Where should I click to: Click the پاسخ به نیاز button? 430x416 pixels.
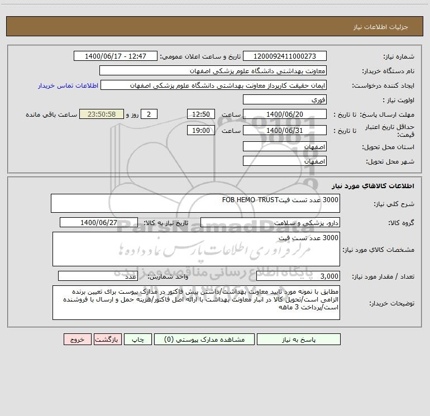(299, 340)
